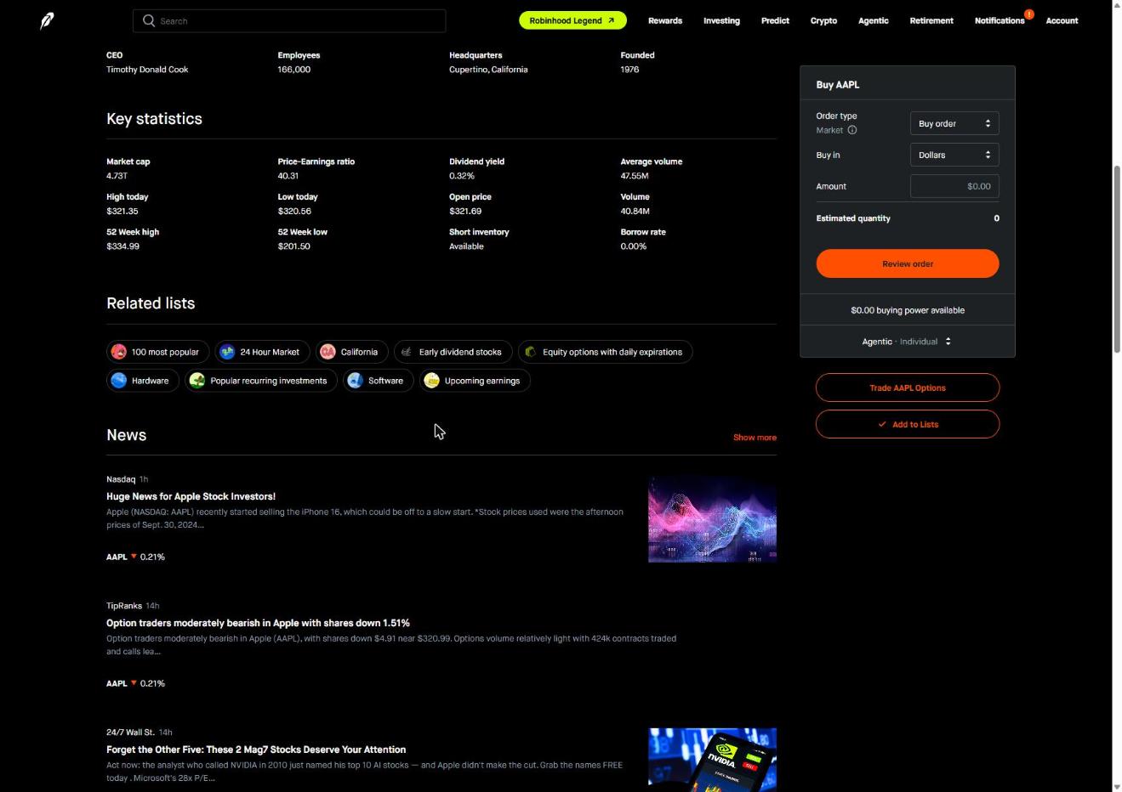Click the search input field

tap(289, 20)
